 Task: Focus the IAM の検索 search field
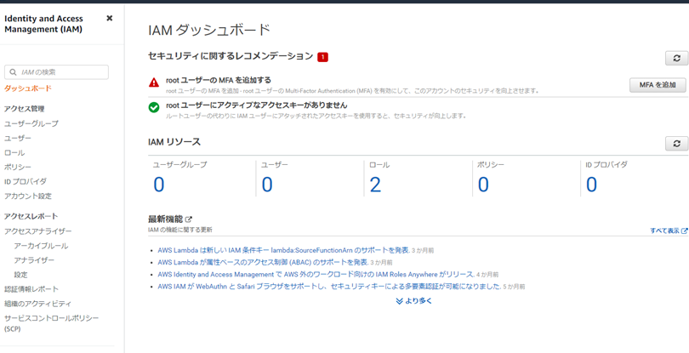point(56,72)
